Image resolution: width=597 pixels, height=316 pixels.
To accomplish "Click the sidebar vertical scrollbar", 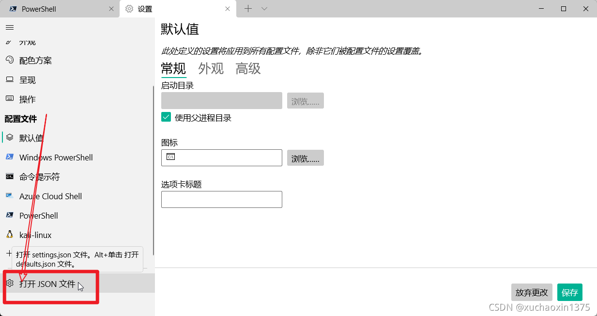I will coord(153,170).
